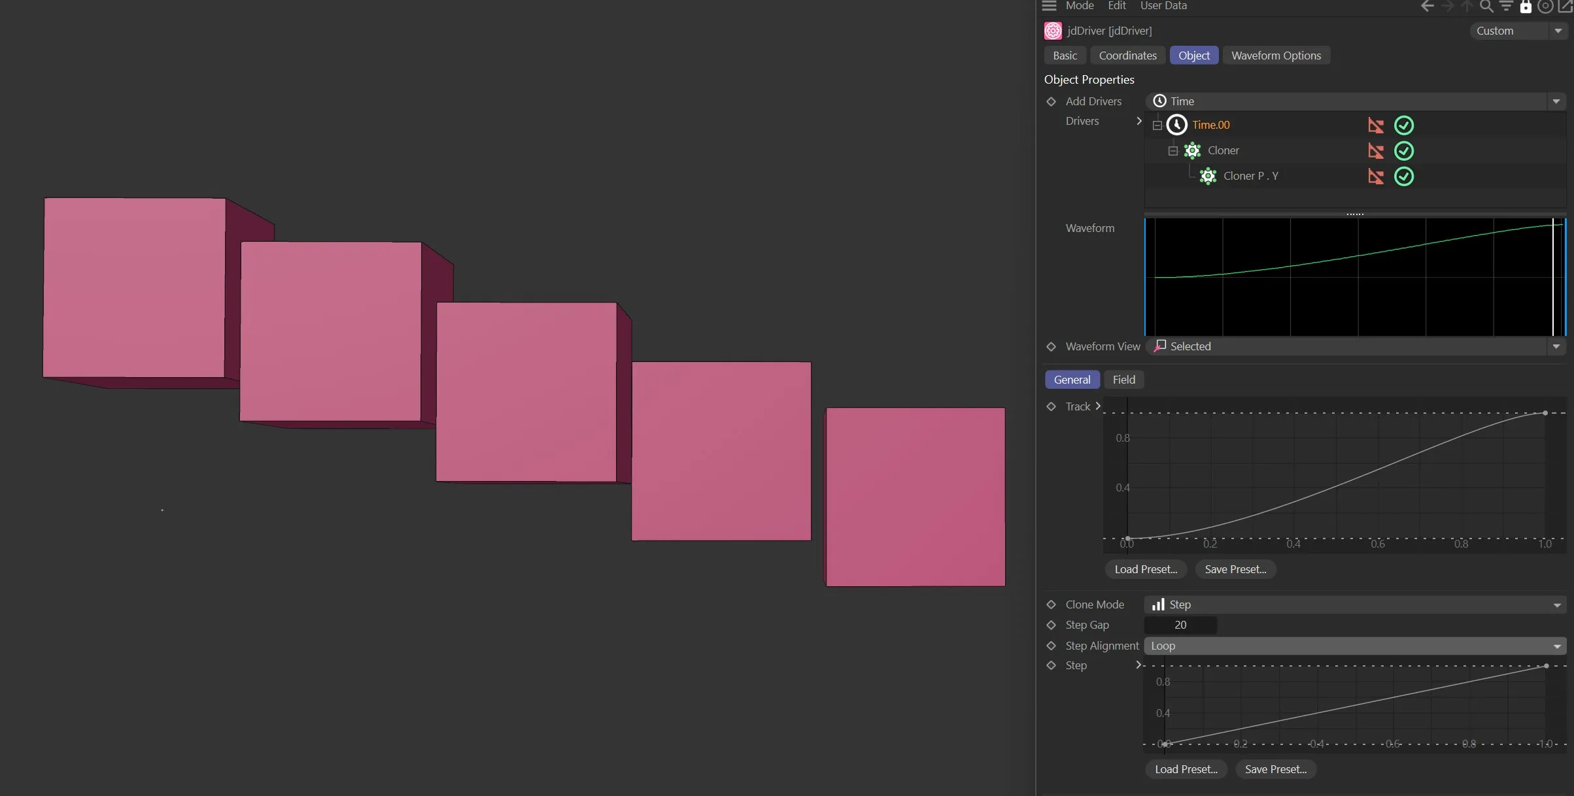Click Load Preset under Track curve

[x=1146, y=569]
